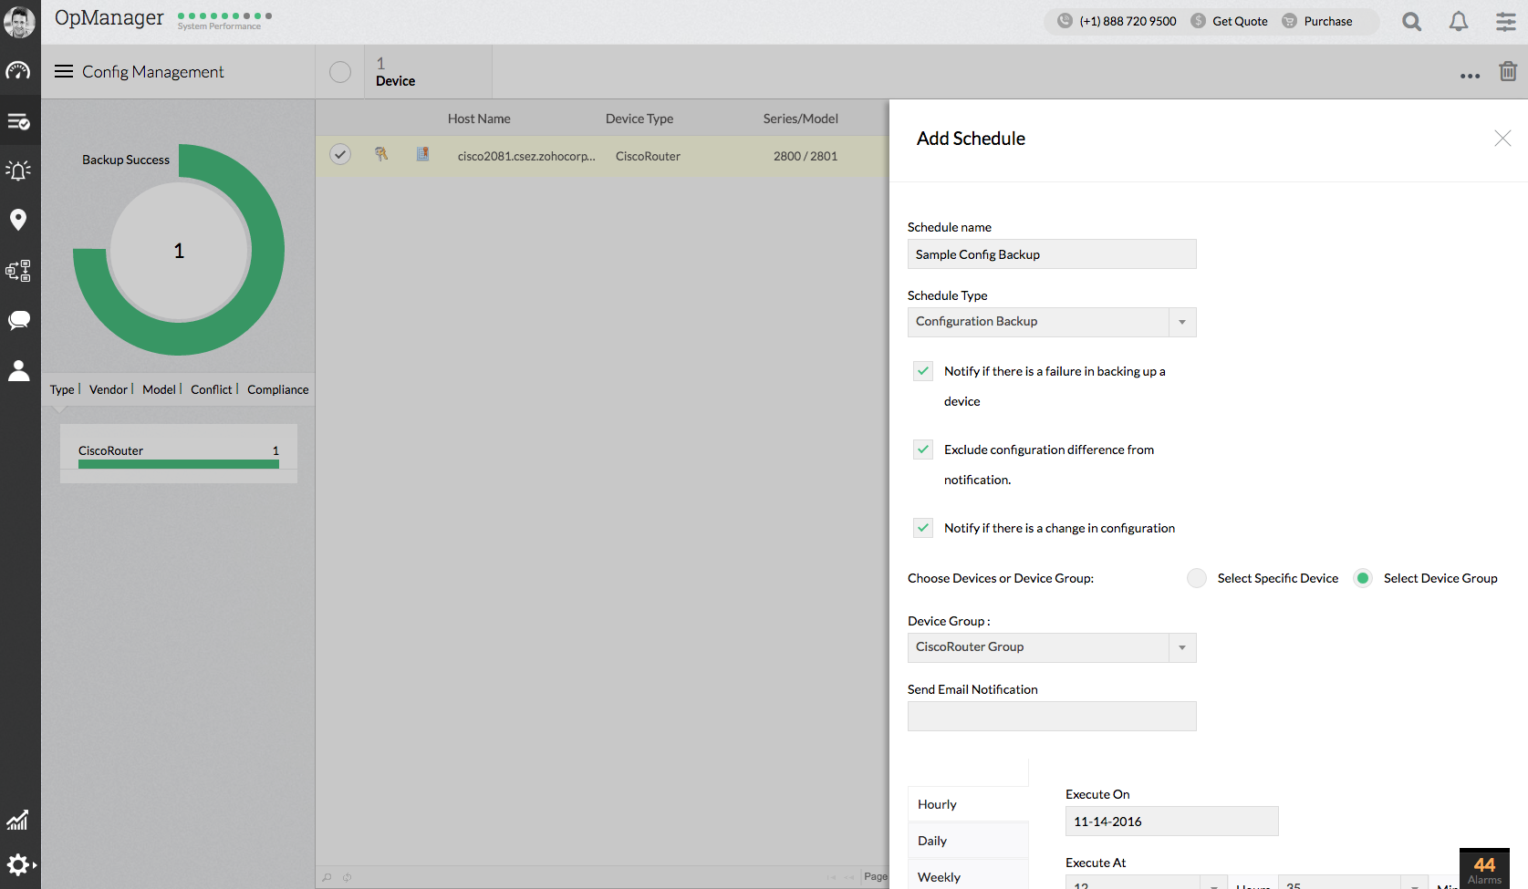Toggle the Config Management hamburger menu
1528x889 pixels.
pyautogui.click(x=64, y=71)
